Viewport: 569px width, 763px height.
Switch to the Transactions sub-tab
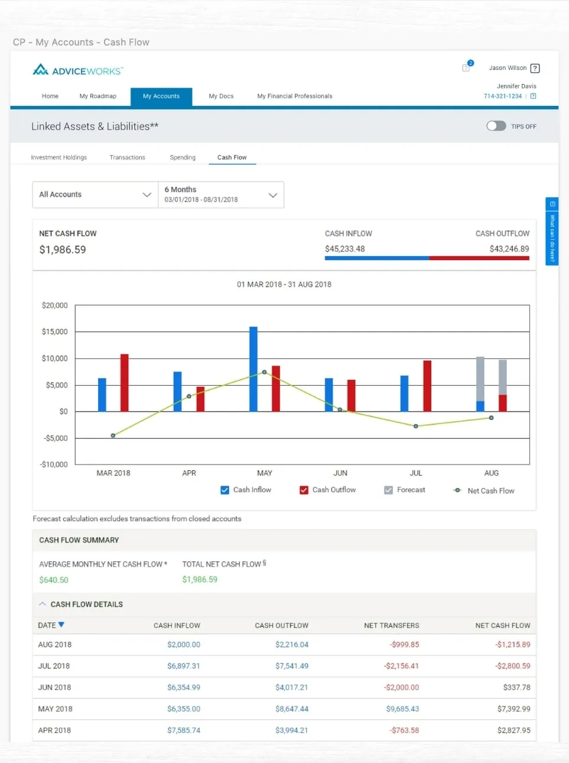pyautogui.click(x=127, y=157)
